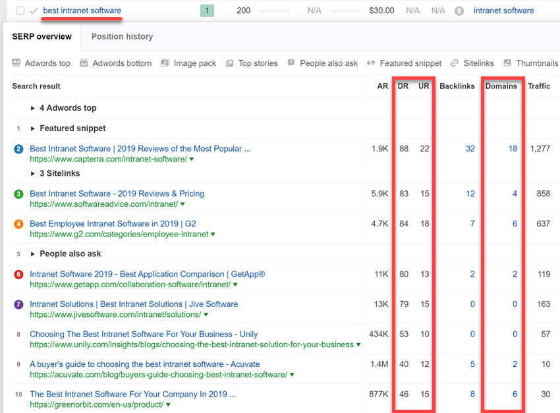560x413 pixels.
Task: Check the box for best intranet software
Action: (x=20, y=11)
